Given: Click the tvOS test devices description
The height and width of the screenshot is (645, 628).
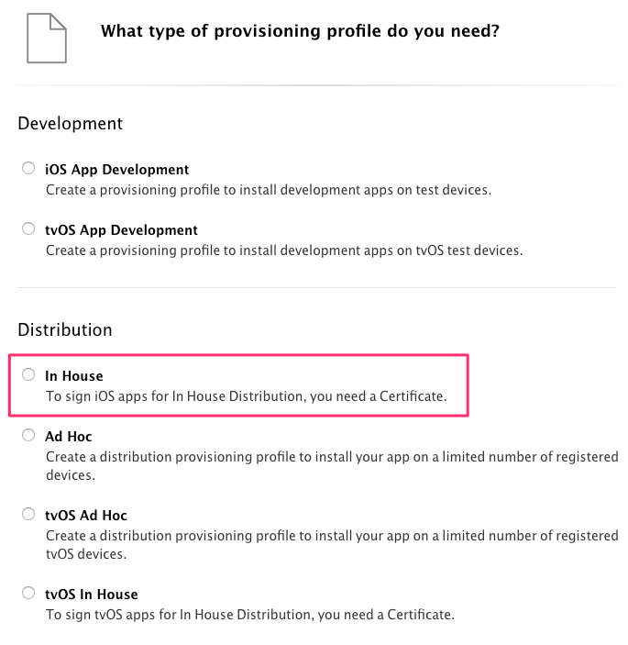Looking at the screenshot, I should click(284, 250).
